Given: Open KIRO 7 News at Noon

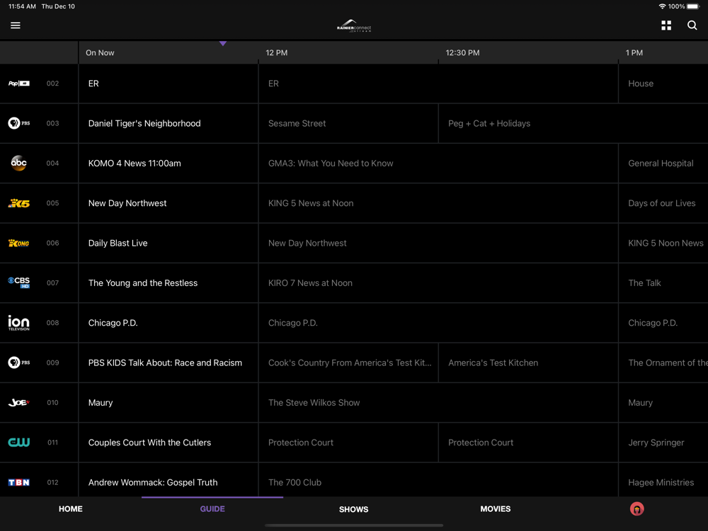Looking at the screenshot, I should tap(438, 282).
